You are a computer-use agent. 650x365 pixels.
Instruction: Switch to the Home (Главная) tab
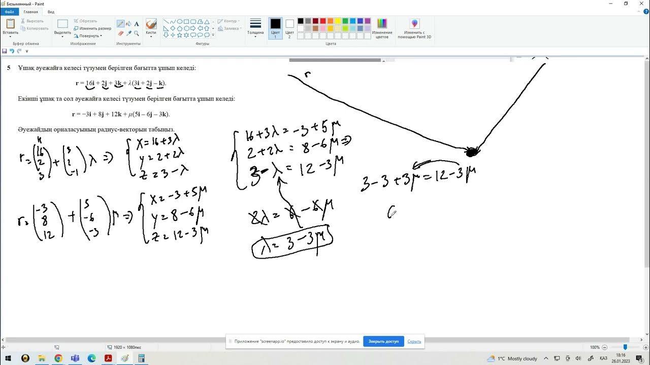click(x=30, y=12)
